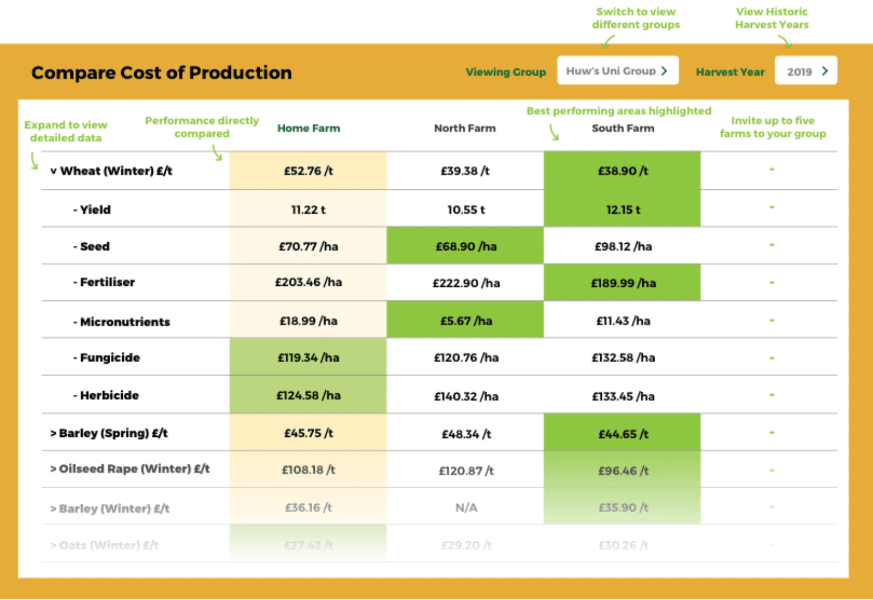Image resolution: width=873 pixels, height=600 pixels.
Task: Open the Viewing Group dropdown
Action: coord(618,70)
